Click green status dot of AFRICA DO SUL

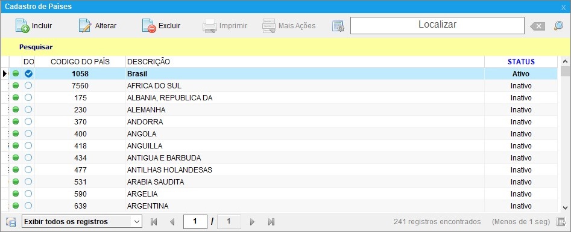[x=16, y=86]
